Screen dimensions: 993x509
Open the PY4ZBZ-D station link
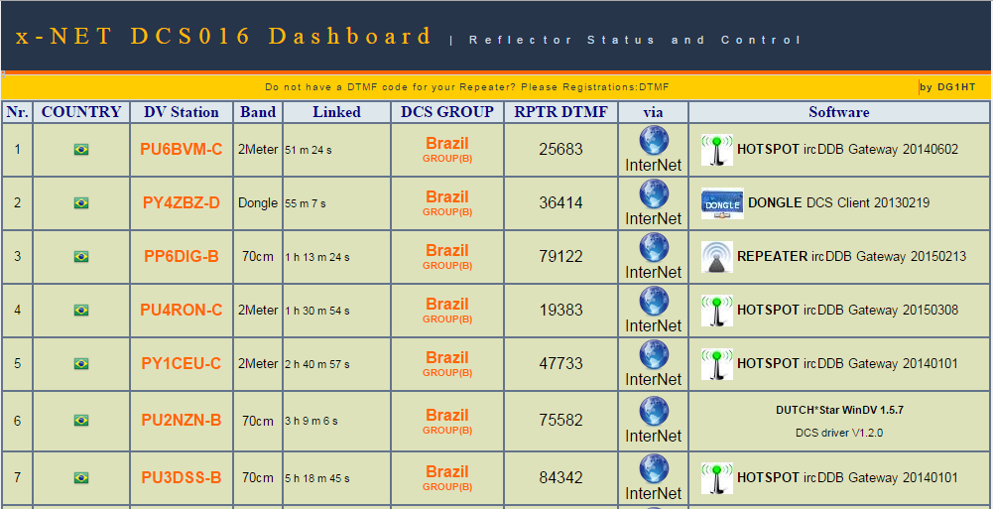tap(182, 203)
